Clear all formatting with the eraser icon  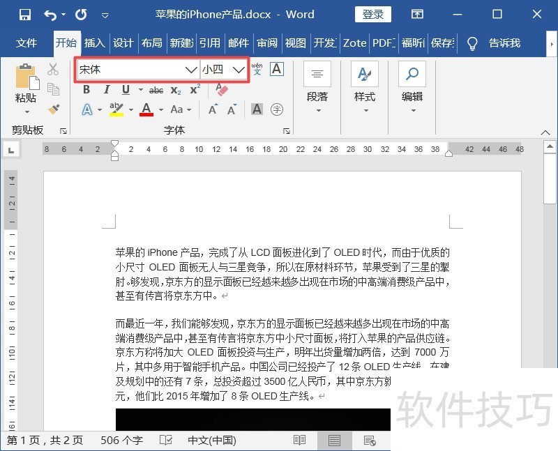[221, 90]
